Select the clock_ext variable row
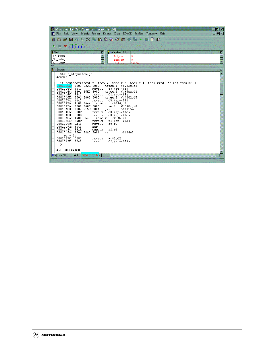Image resolution: width=274 pixels, height=355 pixels. pyautogui.click(x=119, y=60)
